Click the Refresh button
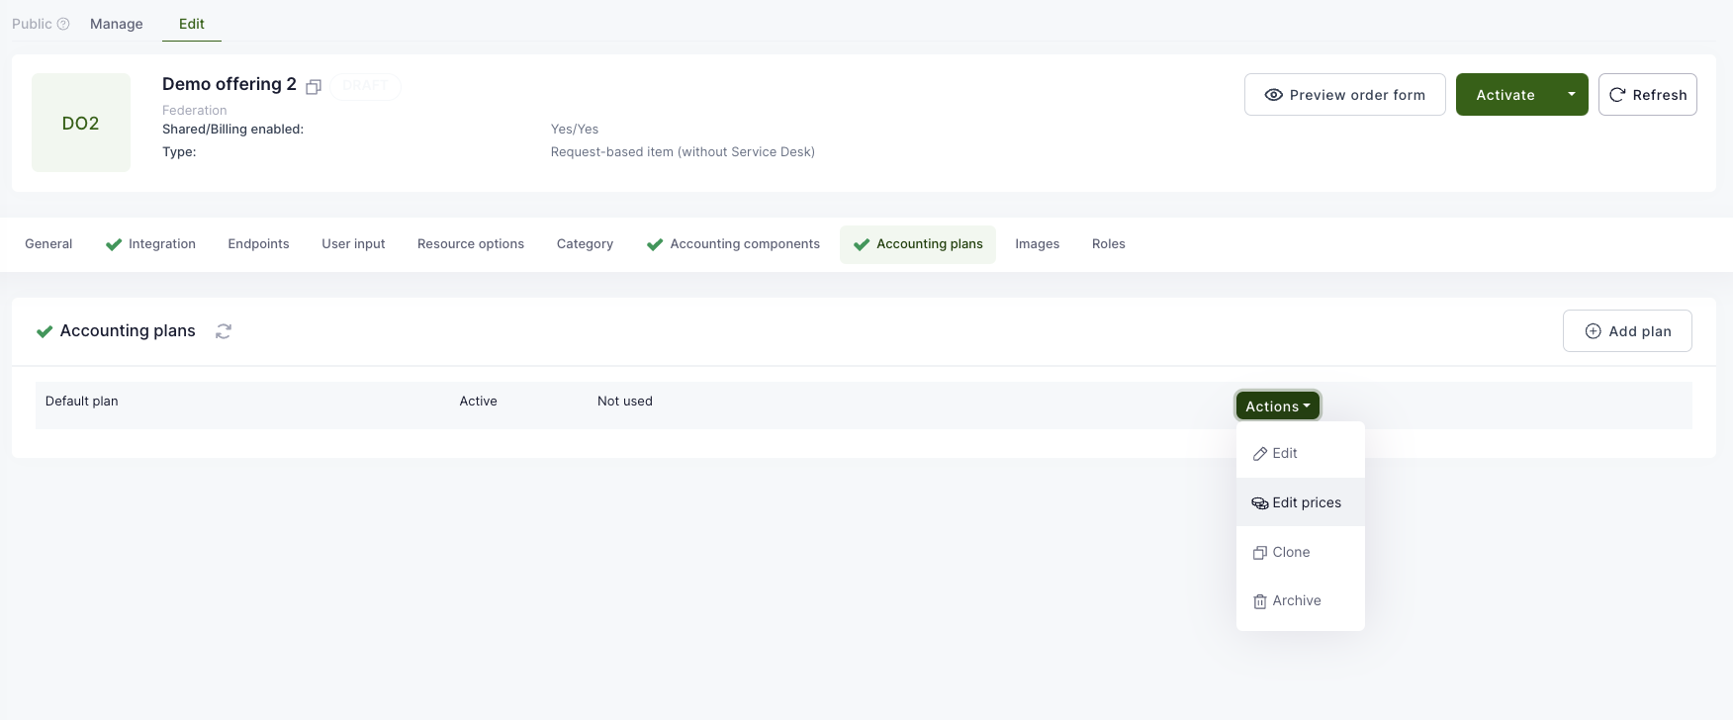This screenshot has height=720, width=1733. click(x=1647, y=95)
